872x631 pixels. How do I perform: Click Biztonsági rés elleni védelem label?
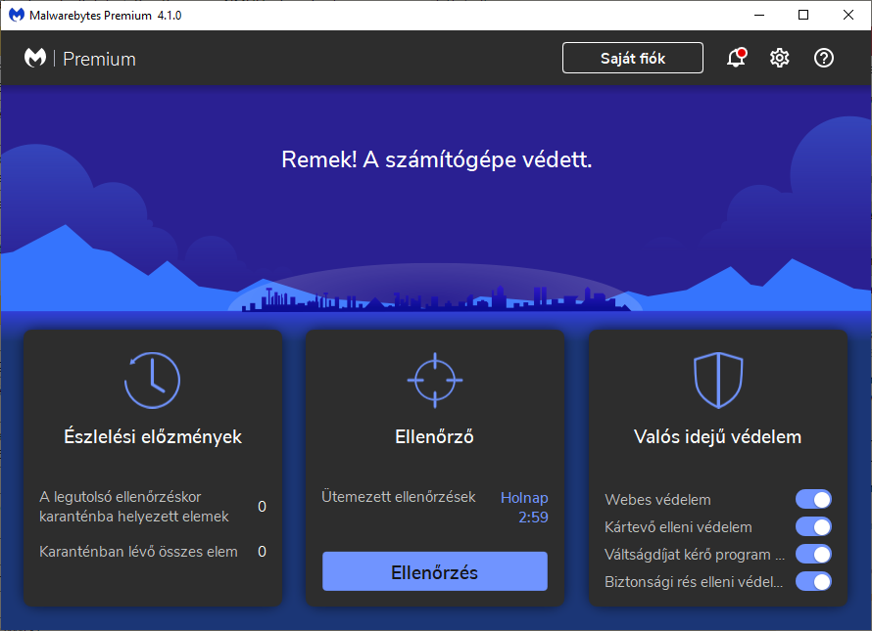click(694, 581)
